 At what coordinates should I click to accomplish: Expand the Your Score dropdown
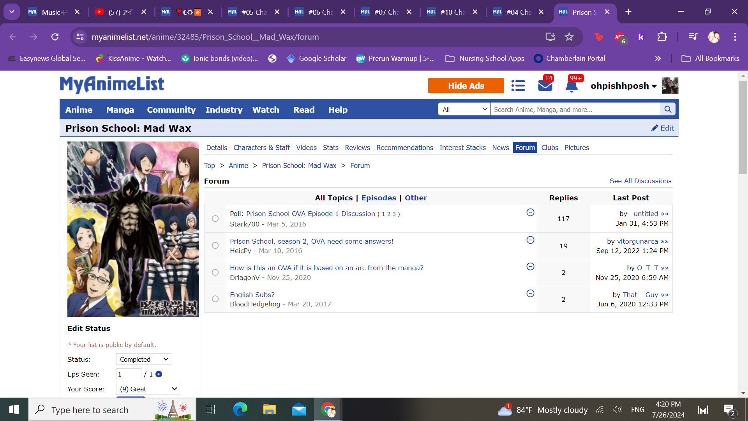tap(148, 389)
